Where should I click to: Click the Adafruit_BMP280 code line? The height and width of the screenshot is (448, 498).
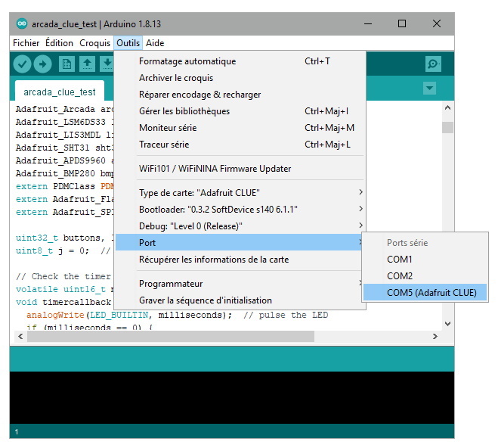[x=65, y=173]
